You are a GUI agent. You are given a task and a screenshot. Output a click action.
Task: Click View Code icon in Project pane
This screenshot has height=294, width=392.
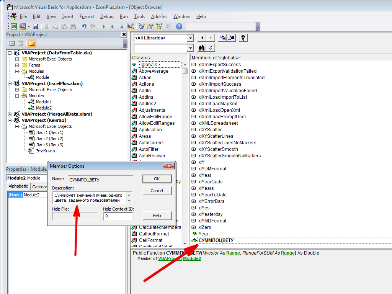tap(12, 43)
